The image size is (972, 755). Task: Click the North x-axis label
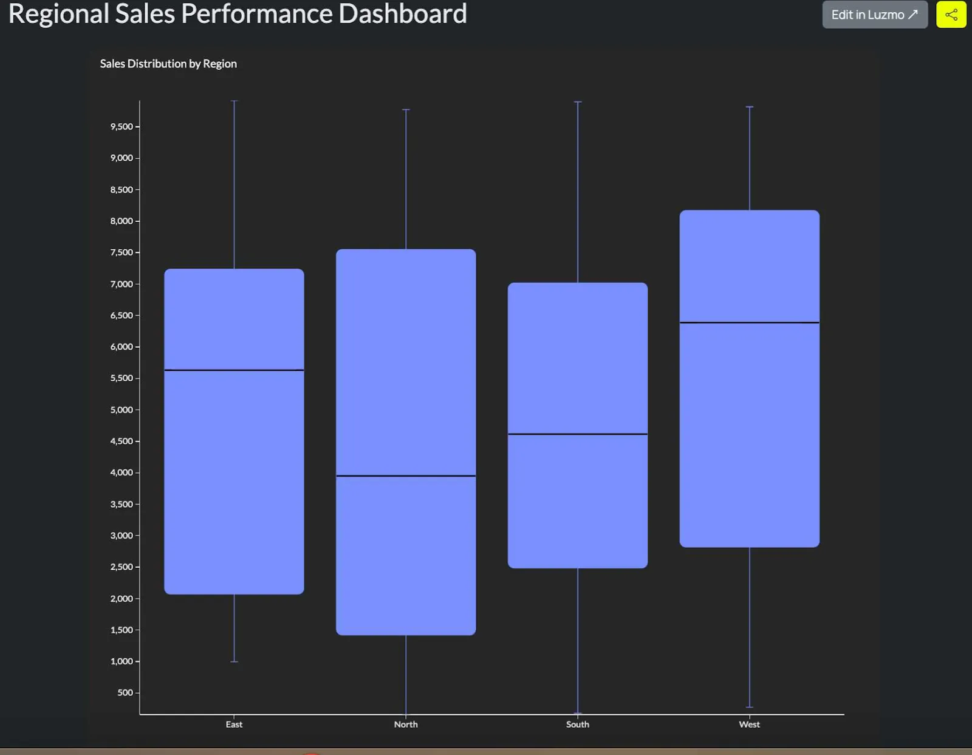[406, 724]
